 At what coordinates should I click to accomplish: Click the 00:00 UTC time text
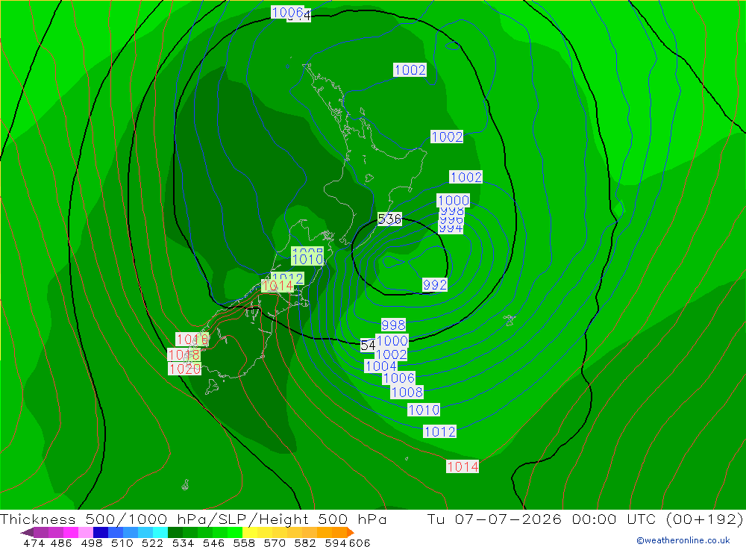pyautogui.click(x=614, y=519)
